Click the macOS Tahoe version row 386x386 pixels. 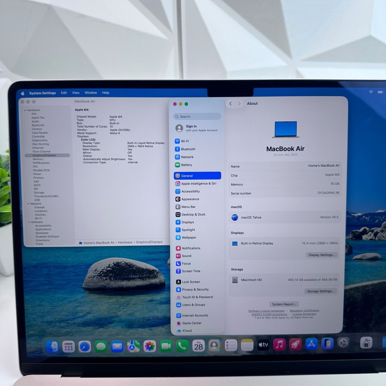[x=285, y=217]
